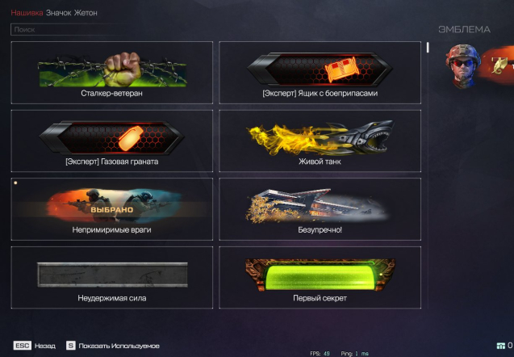Pick the Газовая граната expert patch
Screen dimensions: 514x357
pyautogui.click(x=112, y=141)
